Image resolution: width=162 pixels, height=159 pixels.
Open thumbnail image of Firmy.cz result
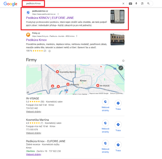118,39
